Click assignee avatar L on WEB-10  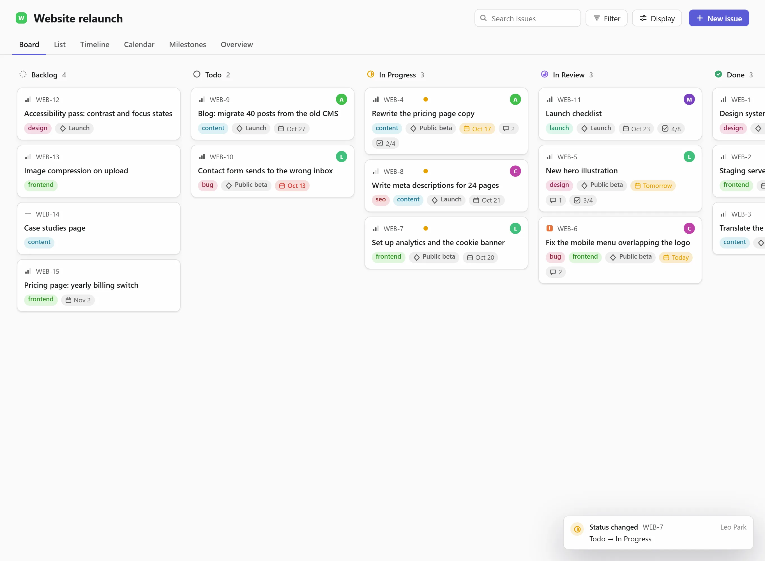(342, 157)
